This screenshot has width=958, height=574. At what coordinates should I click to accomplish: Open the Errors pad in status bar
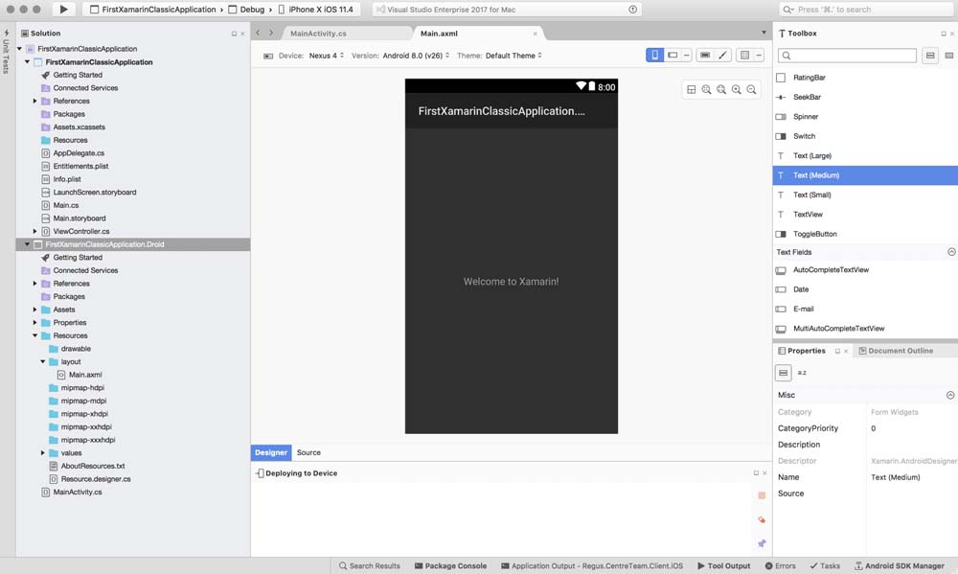[779, 566]
